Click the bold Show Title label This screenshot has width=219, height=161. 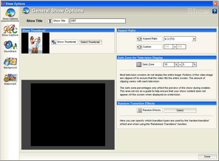coord(34,21)
